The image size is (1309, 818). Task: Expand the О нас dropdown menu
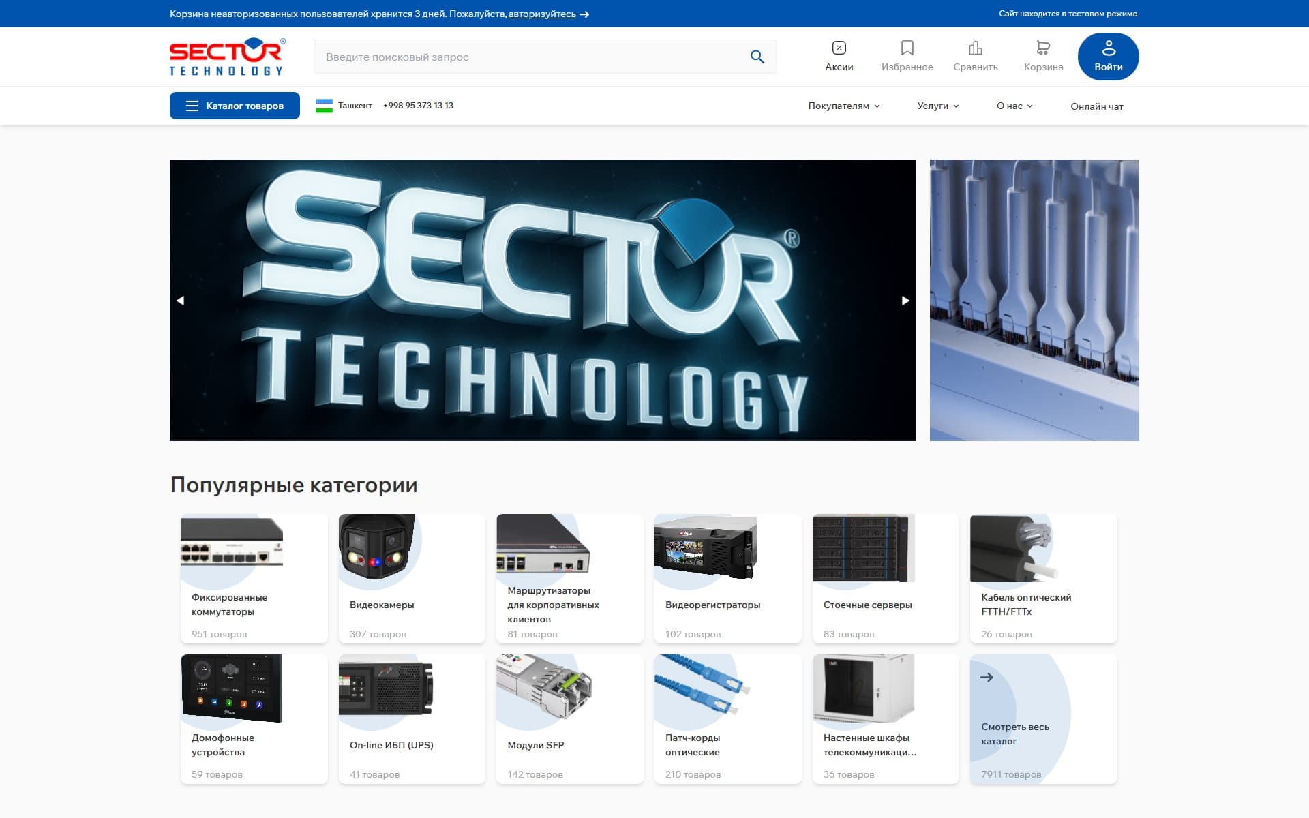(x=1014, y=106)
